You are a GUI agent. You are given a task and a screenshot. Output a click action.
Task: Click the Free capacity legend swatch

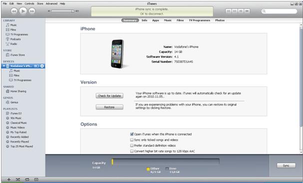tap(167, 169)
